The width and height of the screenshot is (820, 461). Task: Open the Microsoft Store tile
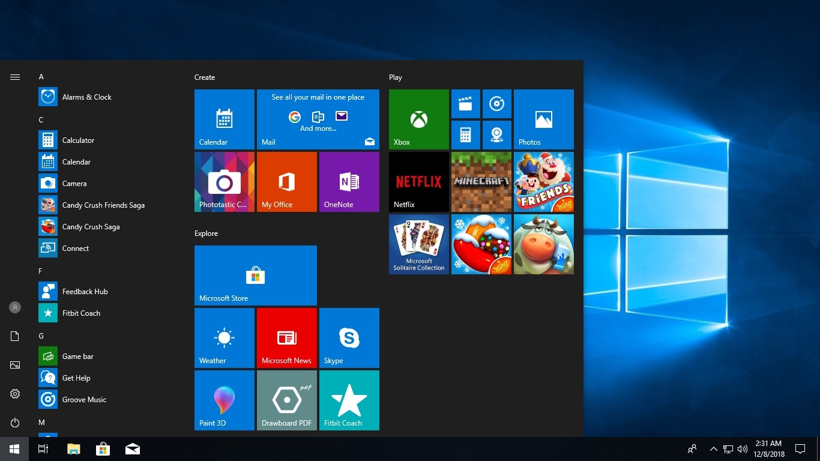[x=256, y=276]
